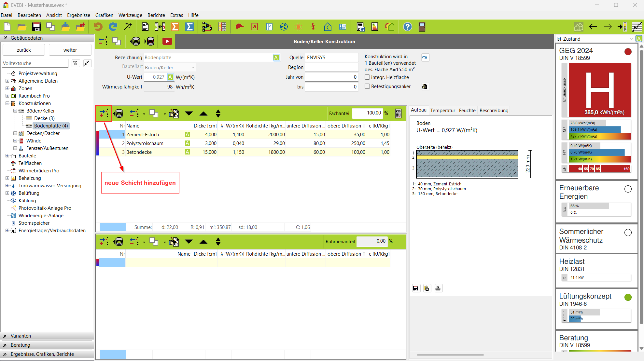Toggle the green A button next to Ist-Zustand
The width and height of the screenshot is (644, 361).
point(639,39)
